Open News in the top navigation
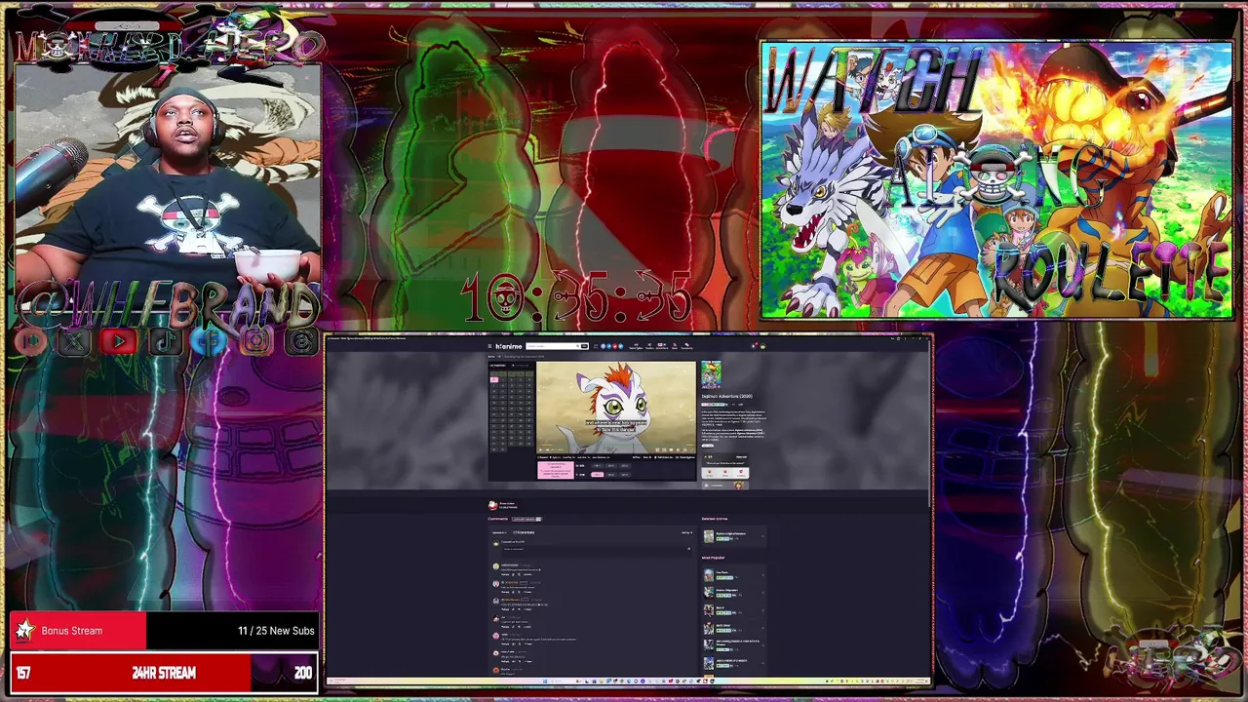 point(675,346)
